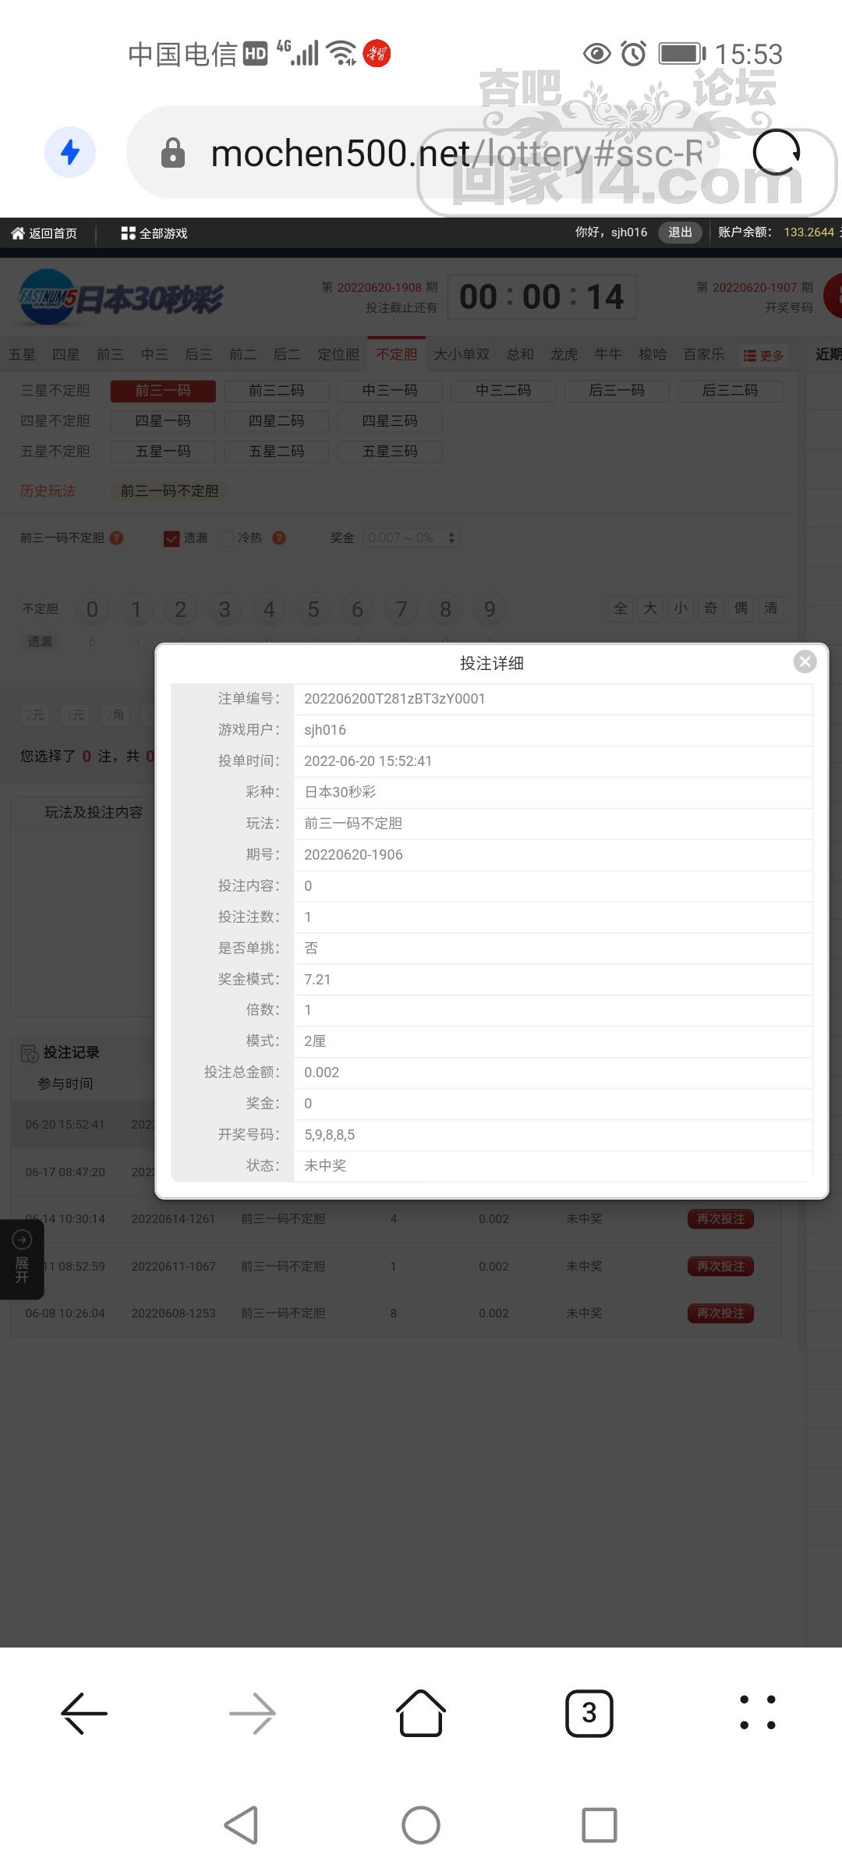Open the 百家乐 tab
This screenshot has height=1872, width=842.
coord(704,355)
